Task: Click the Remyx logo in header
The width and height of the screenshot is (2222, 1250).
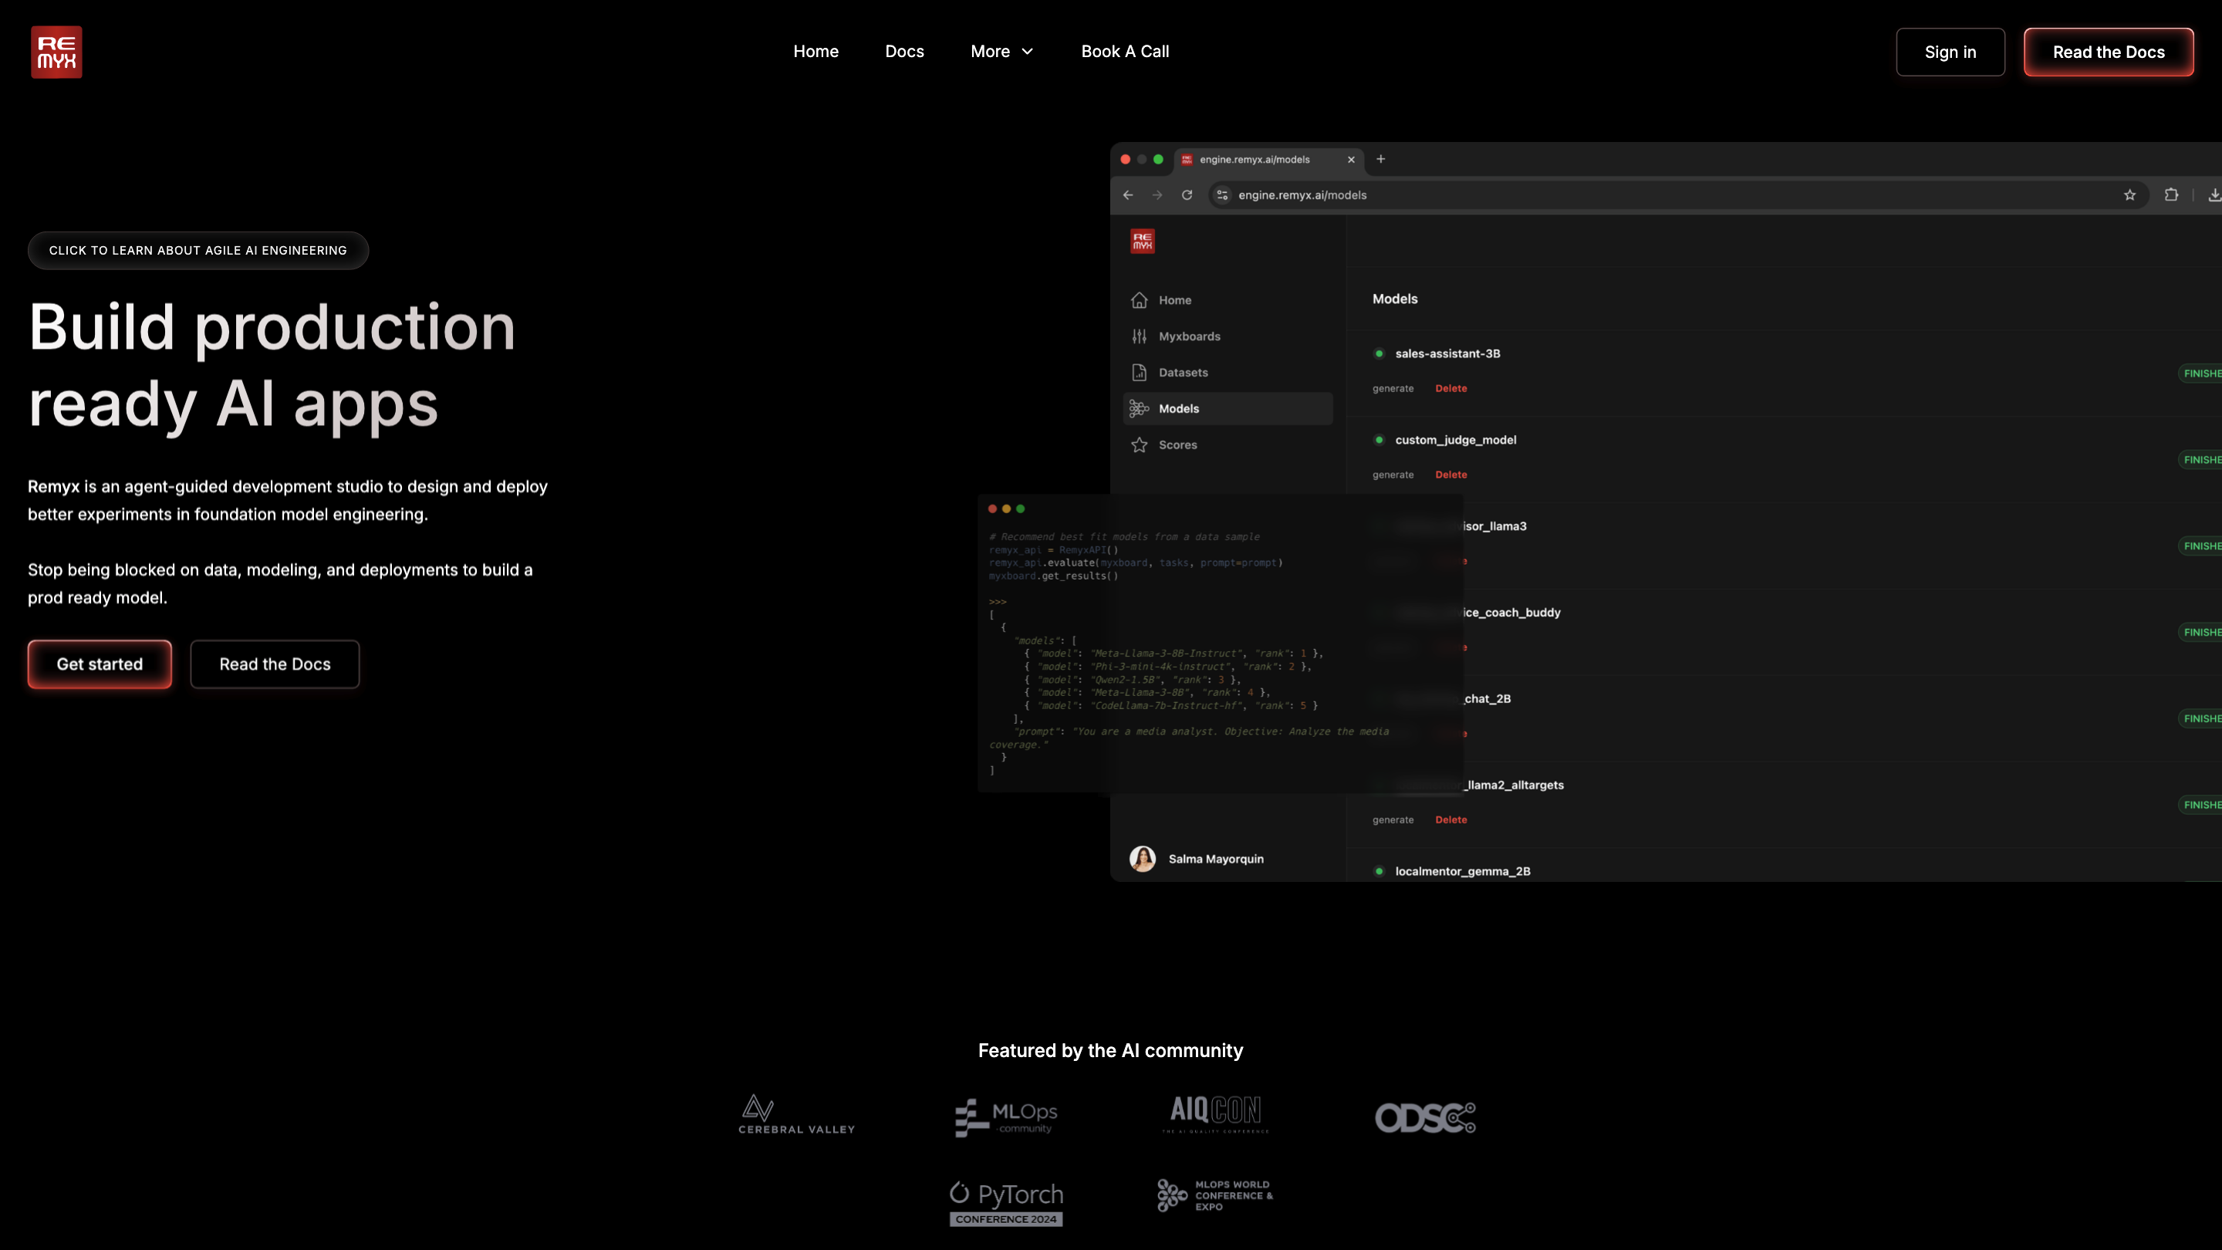Action: click(56, 52)
